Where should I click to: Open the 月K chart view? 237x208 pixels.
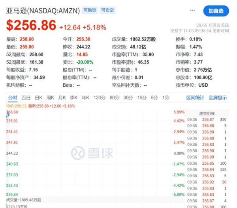click(x=62, y=98)
